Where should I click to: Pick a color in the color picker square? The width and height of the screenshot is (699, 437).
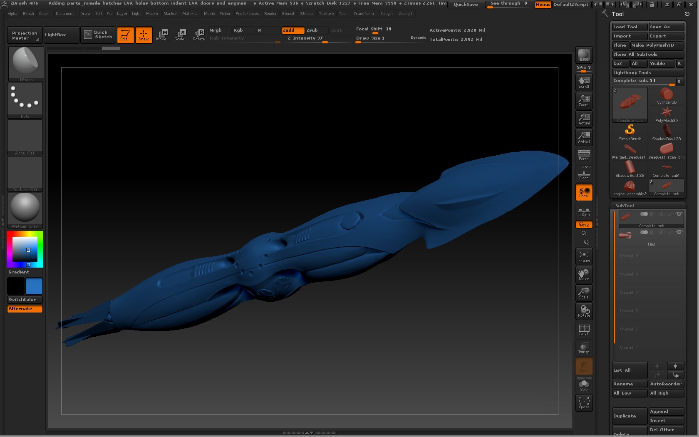click(x=25, y=248)
